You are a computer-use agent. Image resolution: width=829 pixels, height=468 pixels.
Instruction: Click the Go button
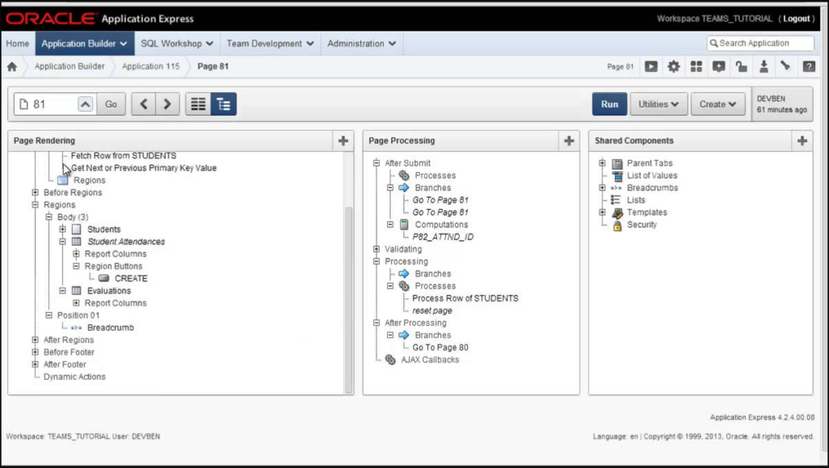(111, 104)
